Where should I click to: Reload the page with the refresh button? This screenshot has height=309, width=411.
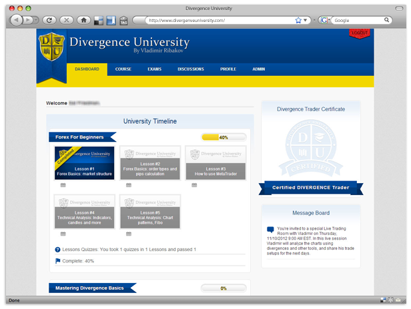(49, 20)
